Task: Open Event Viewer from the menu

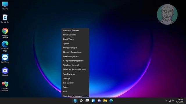Action: [x=75, y=39]
